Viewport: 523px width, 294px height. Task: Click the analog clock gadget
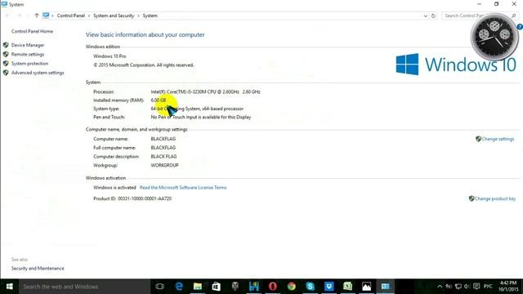click(494, 37)
